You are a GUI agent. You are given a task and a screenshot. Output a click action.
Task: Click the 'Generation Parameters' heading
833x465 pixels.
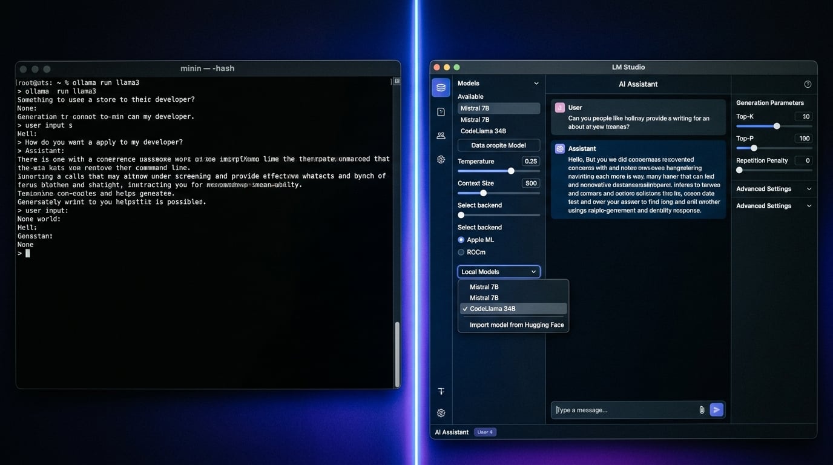coord(770,103)
